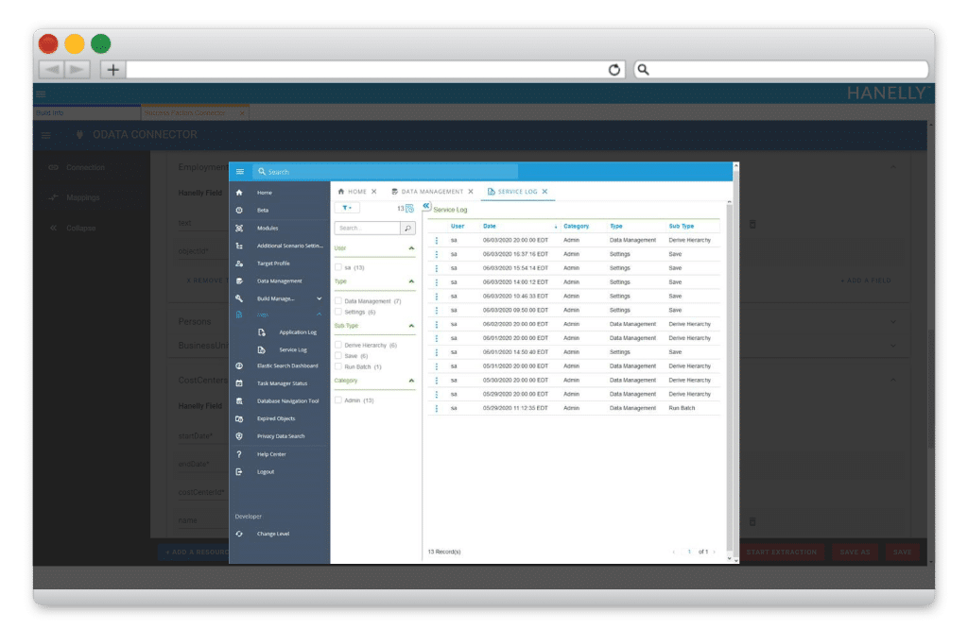Check the Data Management type filter
This screenshot has height=629, width=968.
[x=338, y=300]
